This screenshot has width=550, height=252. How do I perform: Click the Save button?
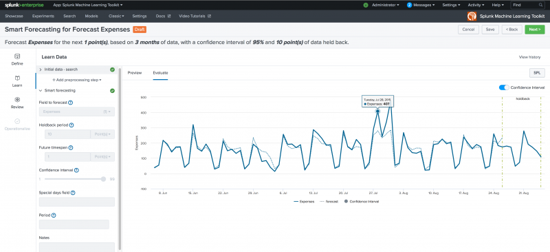490,30
